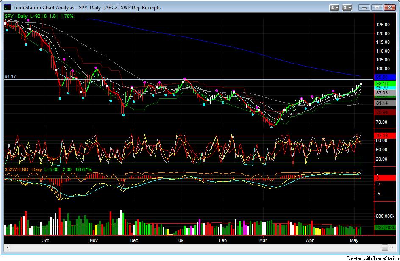Click the 100.00 price axis label
The width and height of the screenshot is (400, 261).
[x=383, y=69]
